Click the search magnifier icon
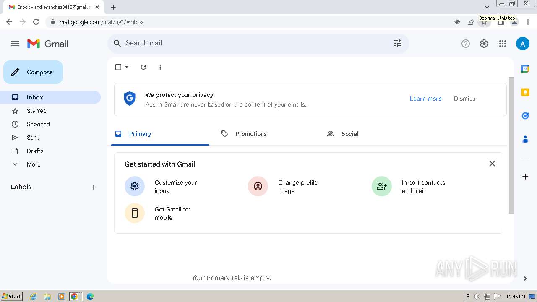Image resolution: width=537 pixels, height=302 pixels. coord(117,43)
